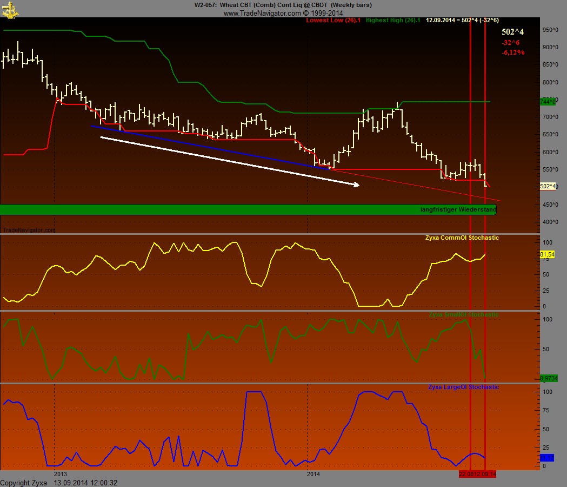Select the 502^4 last-price tag on axis
The height and width of the screenshot is (487, 567).
pyautogui.click(x=548, y=186)
